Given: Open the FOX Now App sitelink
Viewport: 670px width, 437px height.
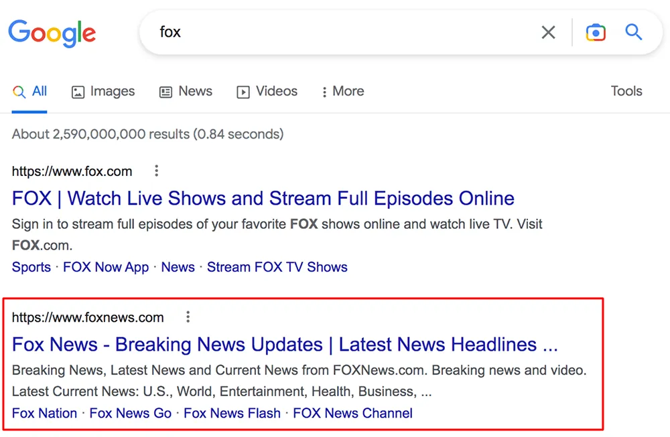Looking at the screenshot, I should [x=106, y=267].
